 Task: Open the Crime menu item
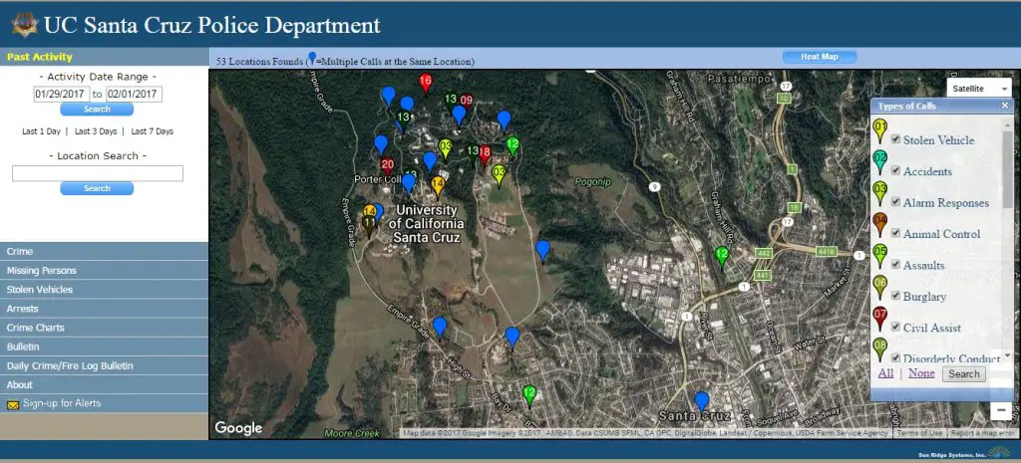(104, 252)
